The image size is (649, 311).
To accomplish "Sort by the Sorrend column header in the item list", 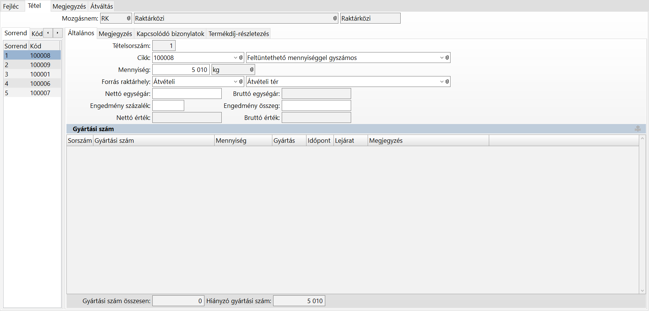I will click(16, 46).
